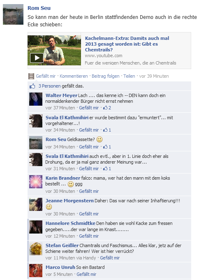This screenshot has width=213, height=280.
Task: Like Hannelore Schmidtke's comment
Action: 89,236
